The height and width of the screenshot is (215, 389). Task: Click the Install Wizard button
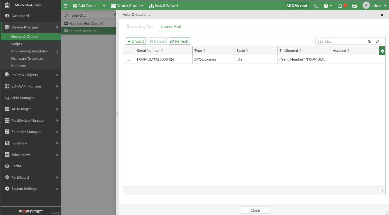[164, 5]
